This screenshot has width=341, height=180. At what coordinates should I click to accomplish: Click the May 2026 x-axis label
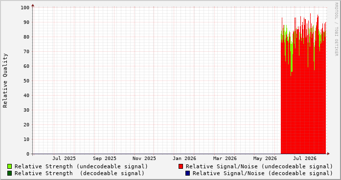[x=265, y=159]
